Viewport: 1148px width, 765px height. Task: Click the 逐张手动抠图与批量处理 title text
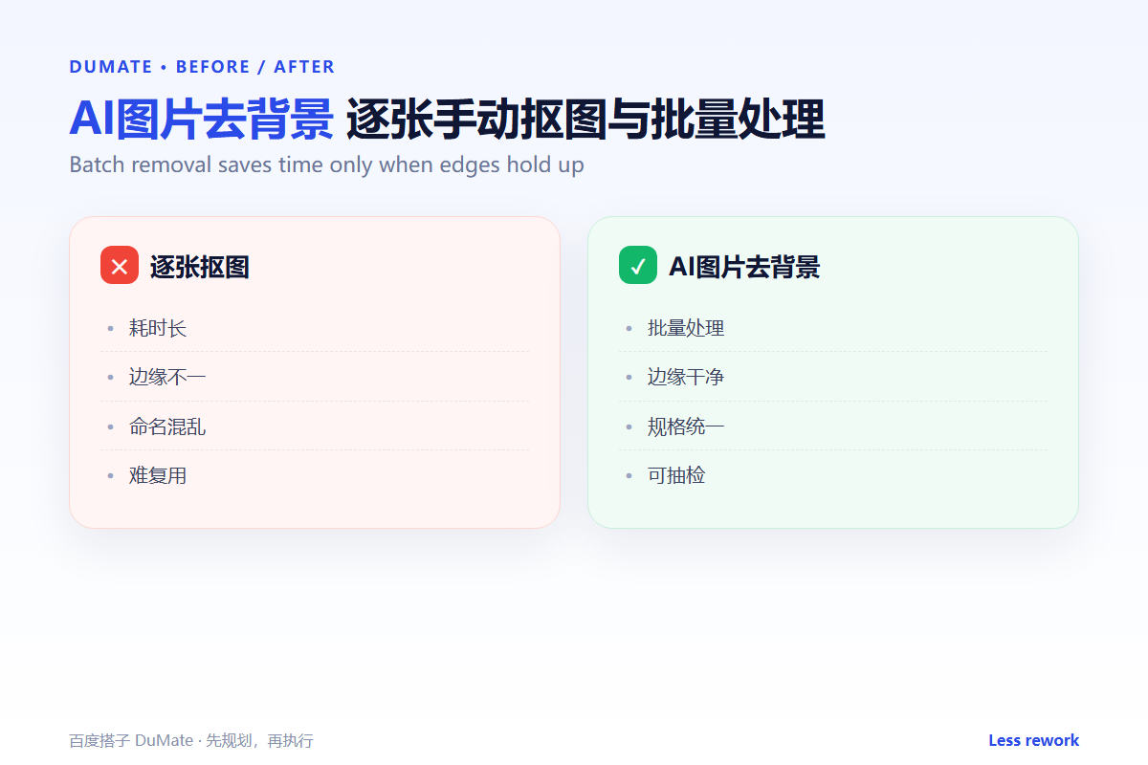pos(585,120)
